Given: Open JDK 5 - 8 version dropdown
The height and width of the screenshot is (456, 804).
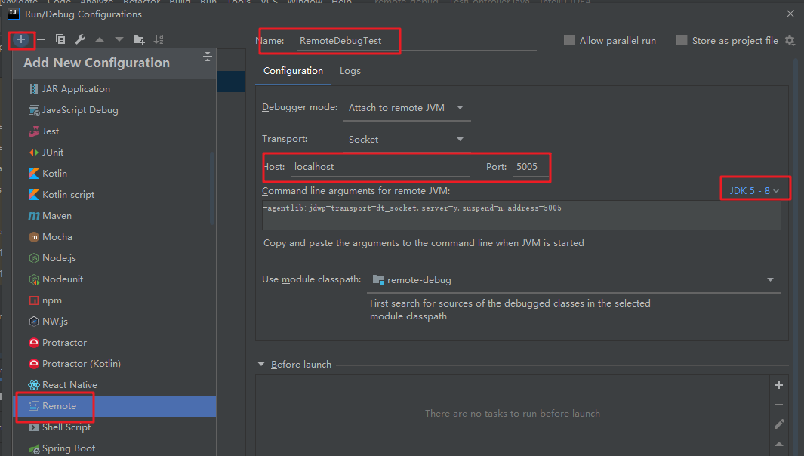Looking at the screenshot, I should (754, 190).
